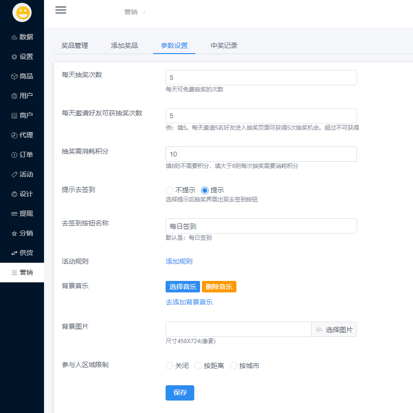
Task: Open the 活动 tag sidebar item
Action: pyautogui.click(x=22, y=174)
